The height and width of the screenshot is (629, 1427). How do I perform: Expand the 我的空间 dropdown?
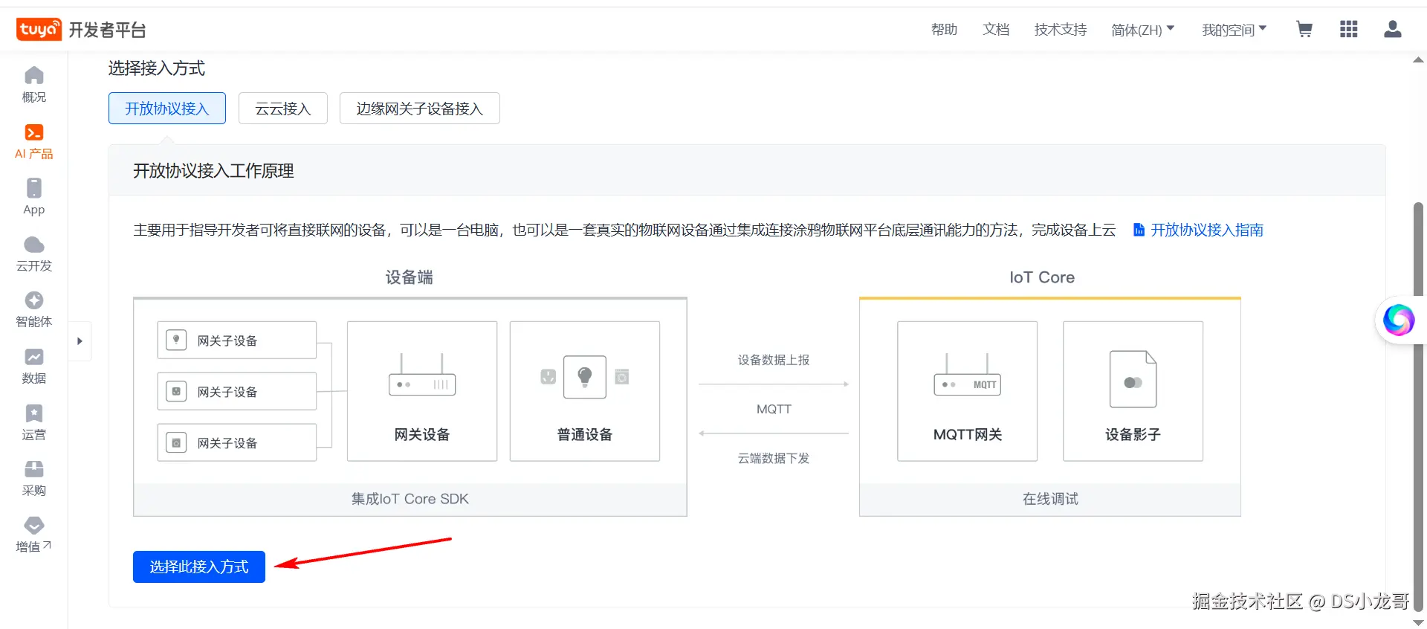pos(1235,30)
